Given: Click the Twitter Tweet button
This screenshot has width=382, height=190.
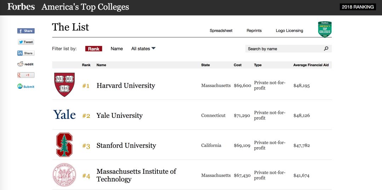Looking at the screenshot, I should 26,42.
